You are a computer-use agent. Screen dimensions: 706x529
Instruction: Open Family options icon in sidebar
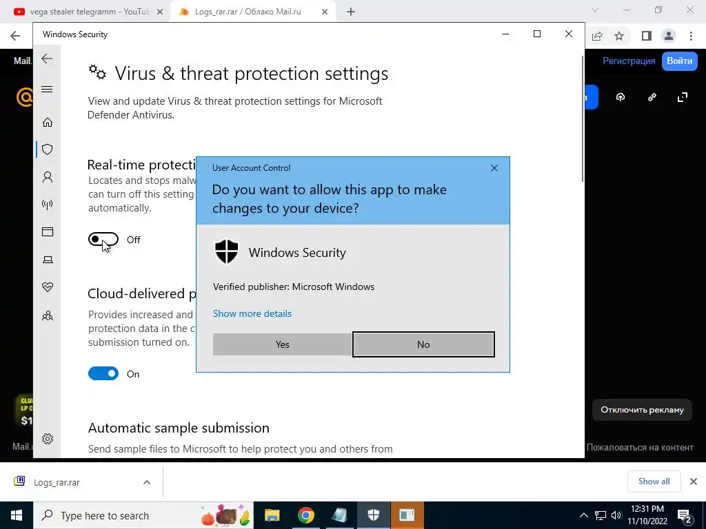[48, 315]
